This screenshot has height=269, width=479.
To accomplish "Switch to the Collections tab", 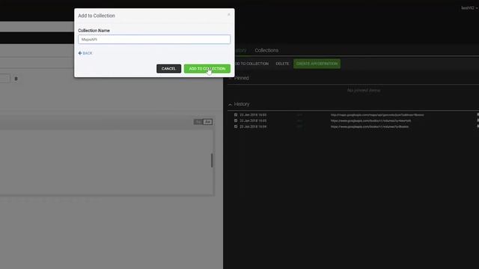I will 266,50.
